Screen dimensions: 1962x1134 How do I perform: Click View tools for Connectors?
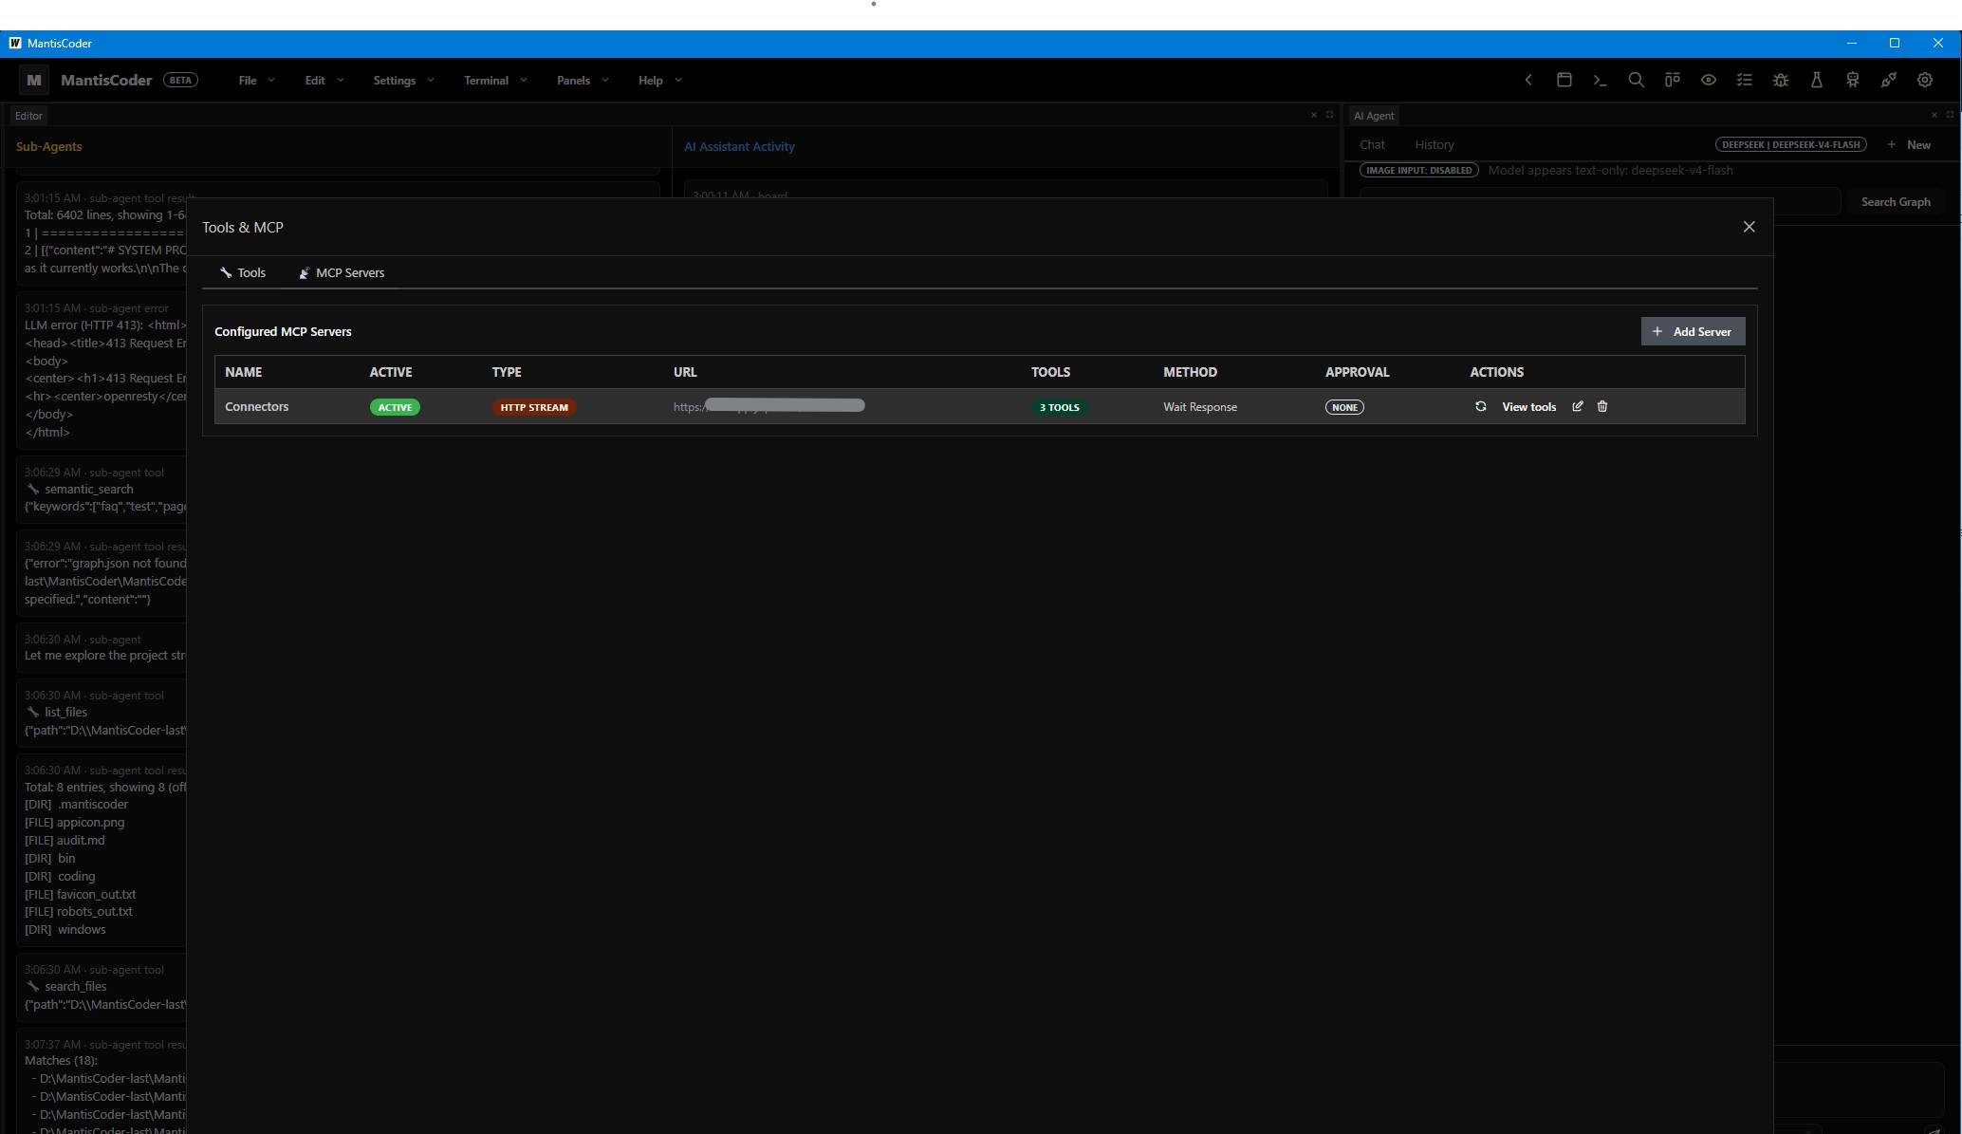(x=1528, y=407)
